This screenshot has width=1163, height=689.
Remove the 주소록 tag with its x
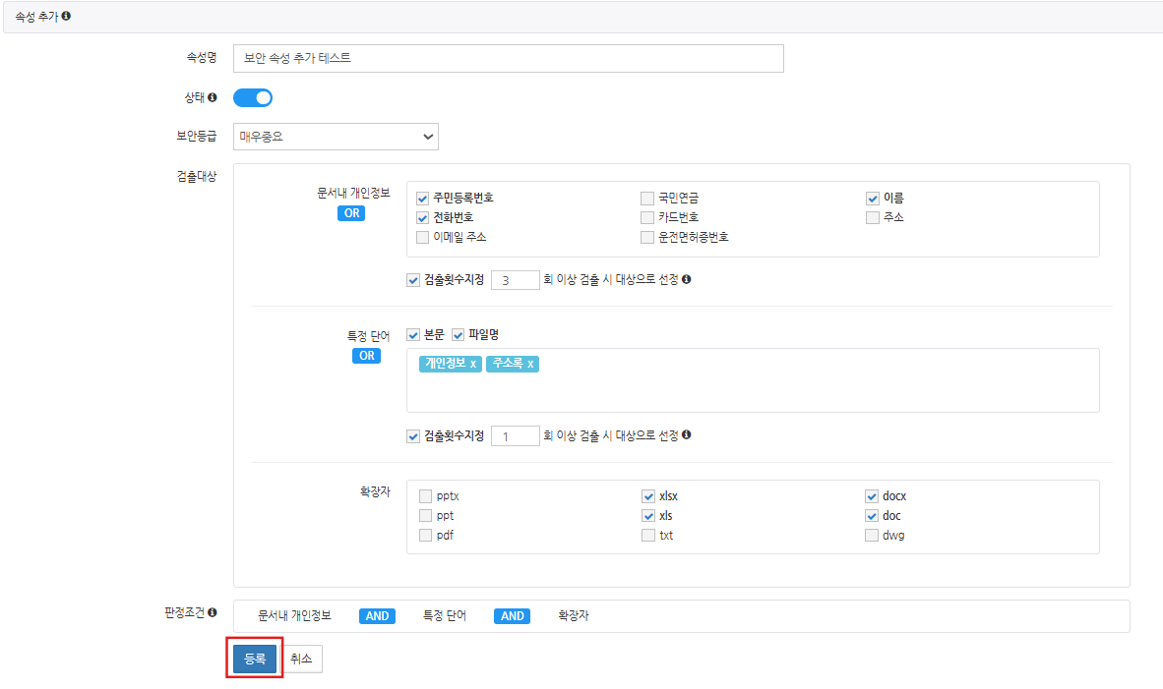pos(530,364)
